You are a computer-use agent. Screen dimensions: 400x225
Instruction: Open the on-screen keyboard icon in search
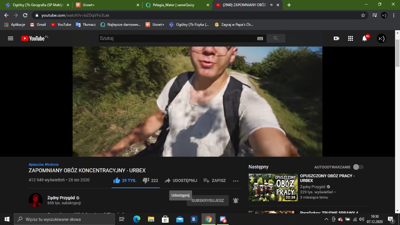tap(260, 39)
